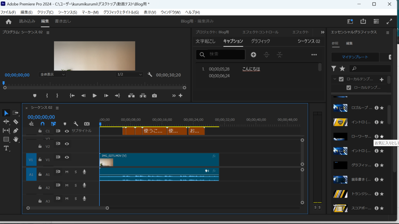Select the Razor tool

pos(16,122)
